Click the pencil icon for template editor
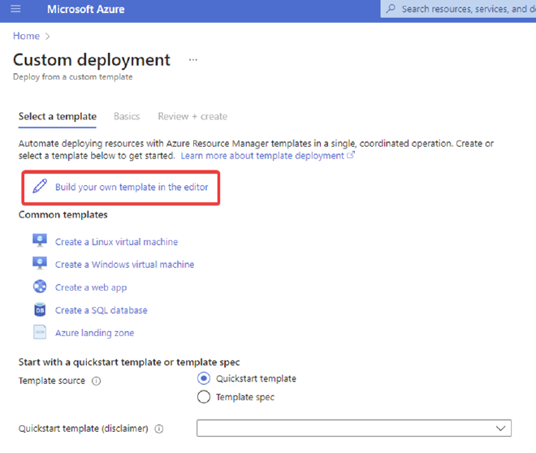The height and width of the screenshot is (453, 536). click(x=40, y=186)
